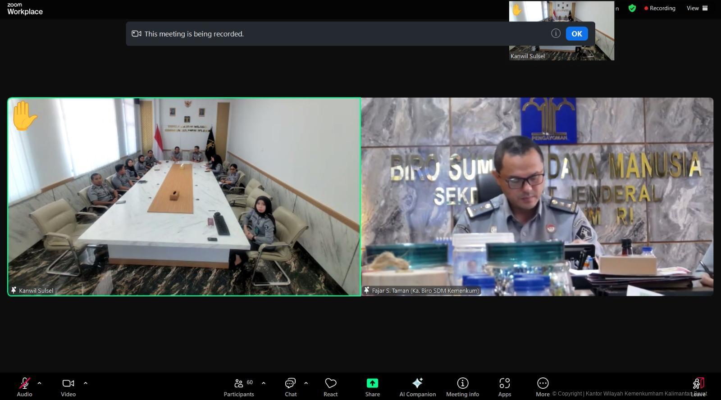
Task: Unmute the microphone Audio button
Action: pyautogui.click(x=24, y=386)
